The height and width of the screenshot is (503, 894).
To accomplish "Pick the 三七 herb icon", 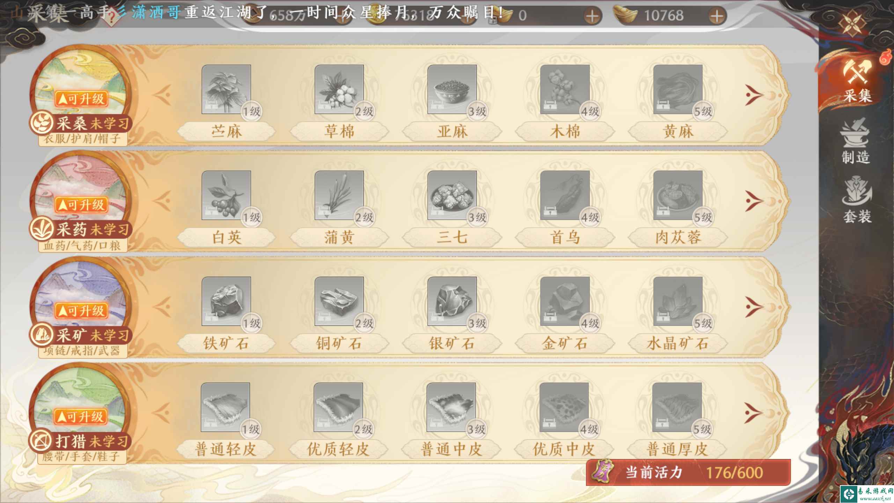I will point(452,195).
